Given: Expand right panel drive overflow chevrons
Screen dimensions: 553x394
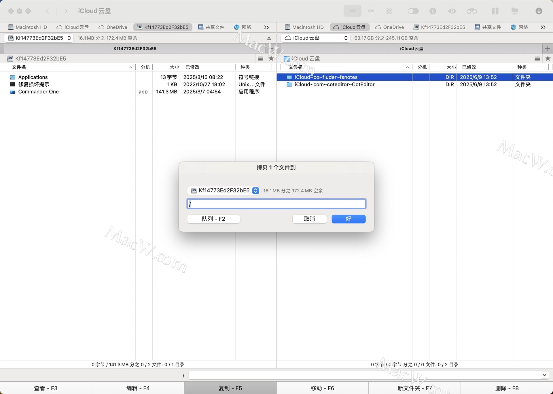Looking at the screenshot, I should pos(543,27).
